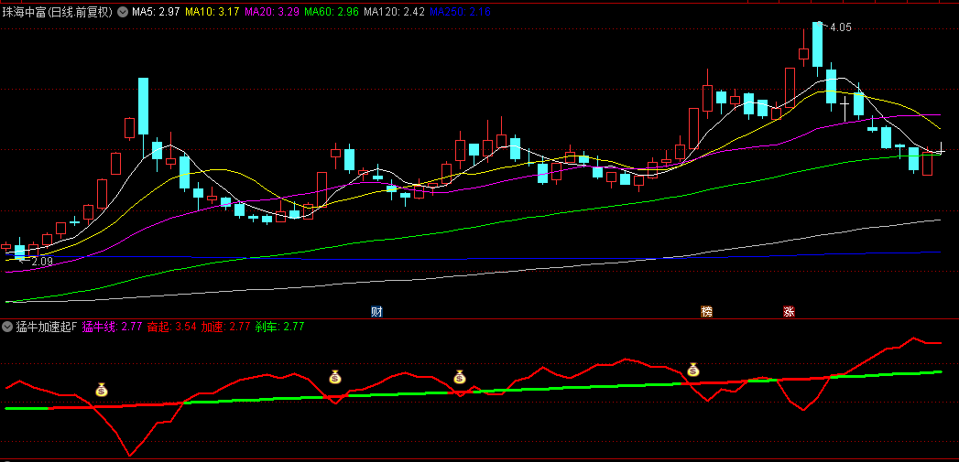Click the MA20: 3.29 legend label
Screen dimensions: 959x462
click(271, 12)
